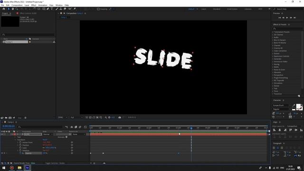Open the viewer magnification dropdown
The height and width of the screenshot is (171, 304).
pos(63,117)
